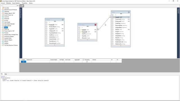Click the Expression column header
Viewport: 180px width, 101px height.
pos(38,60)
